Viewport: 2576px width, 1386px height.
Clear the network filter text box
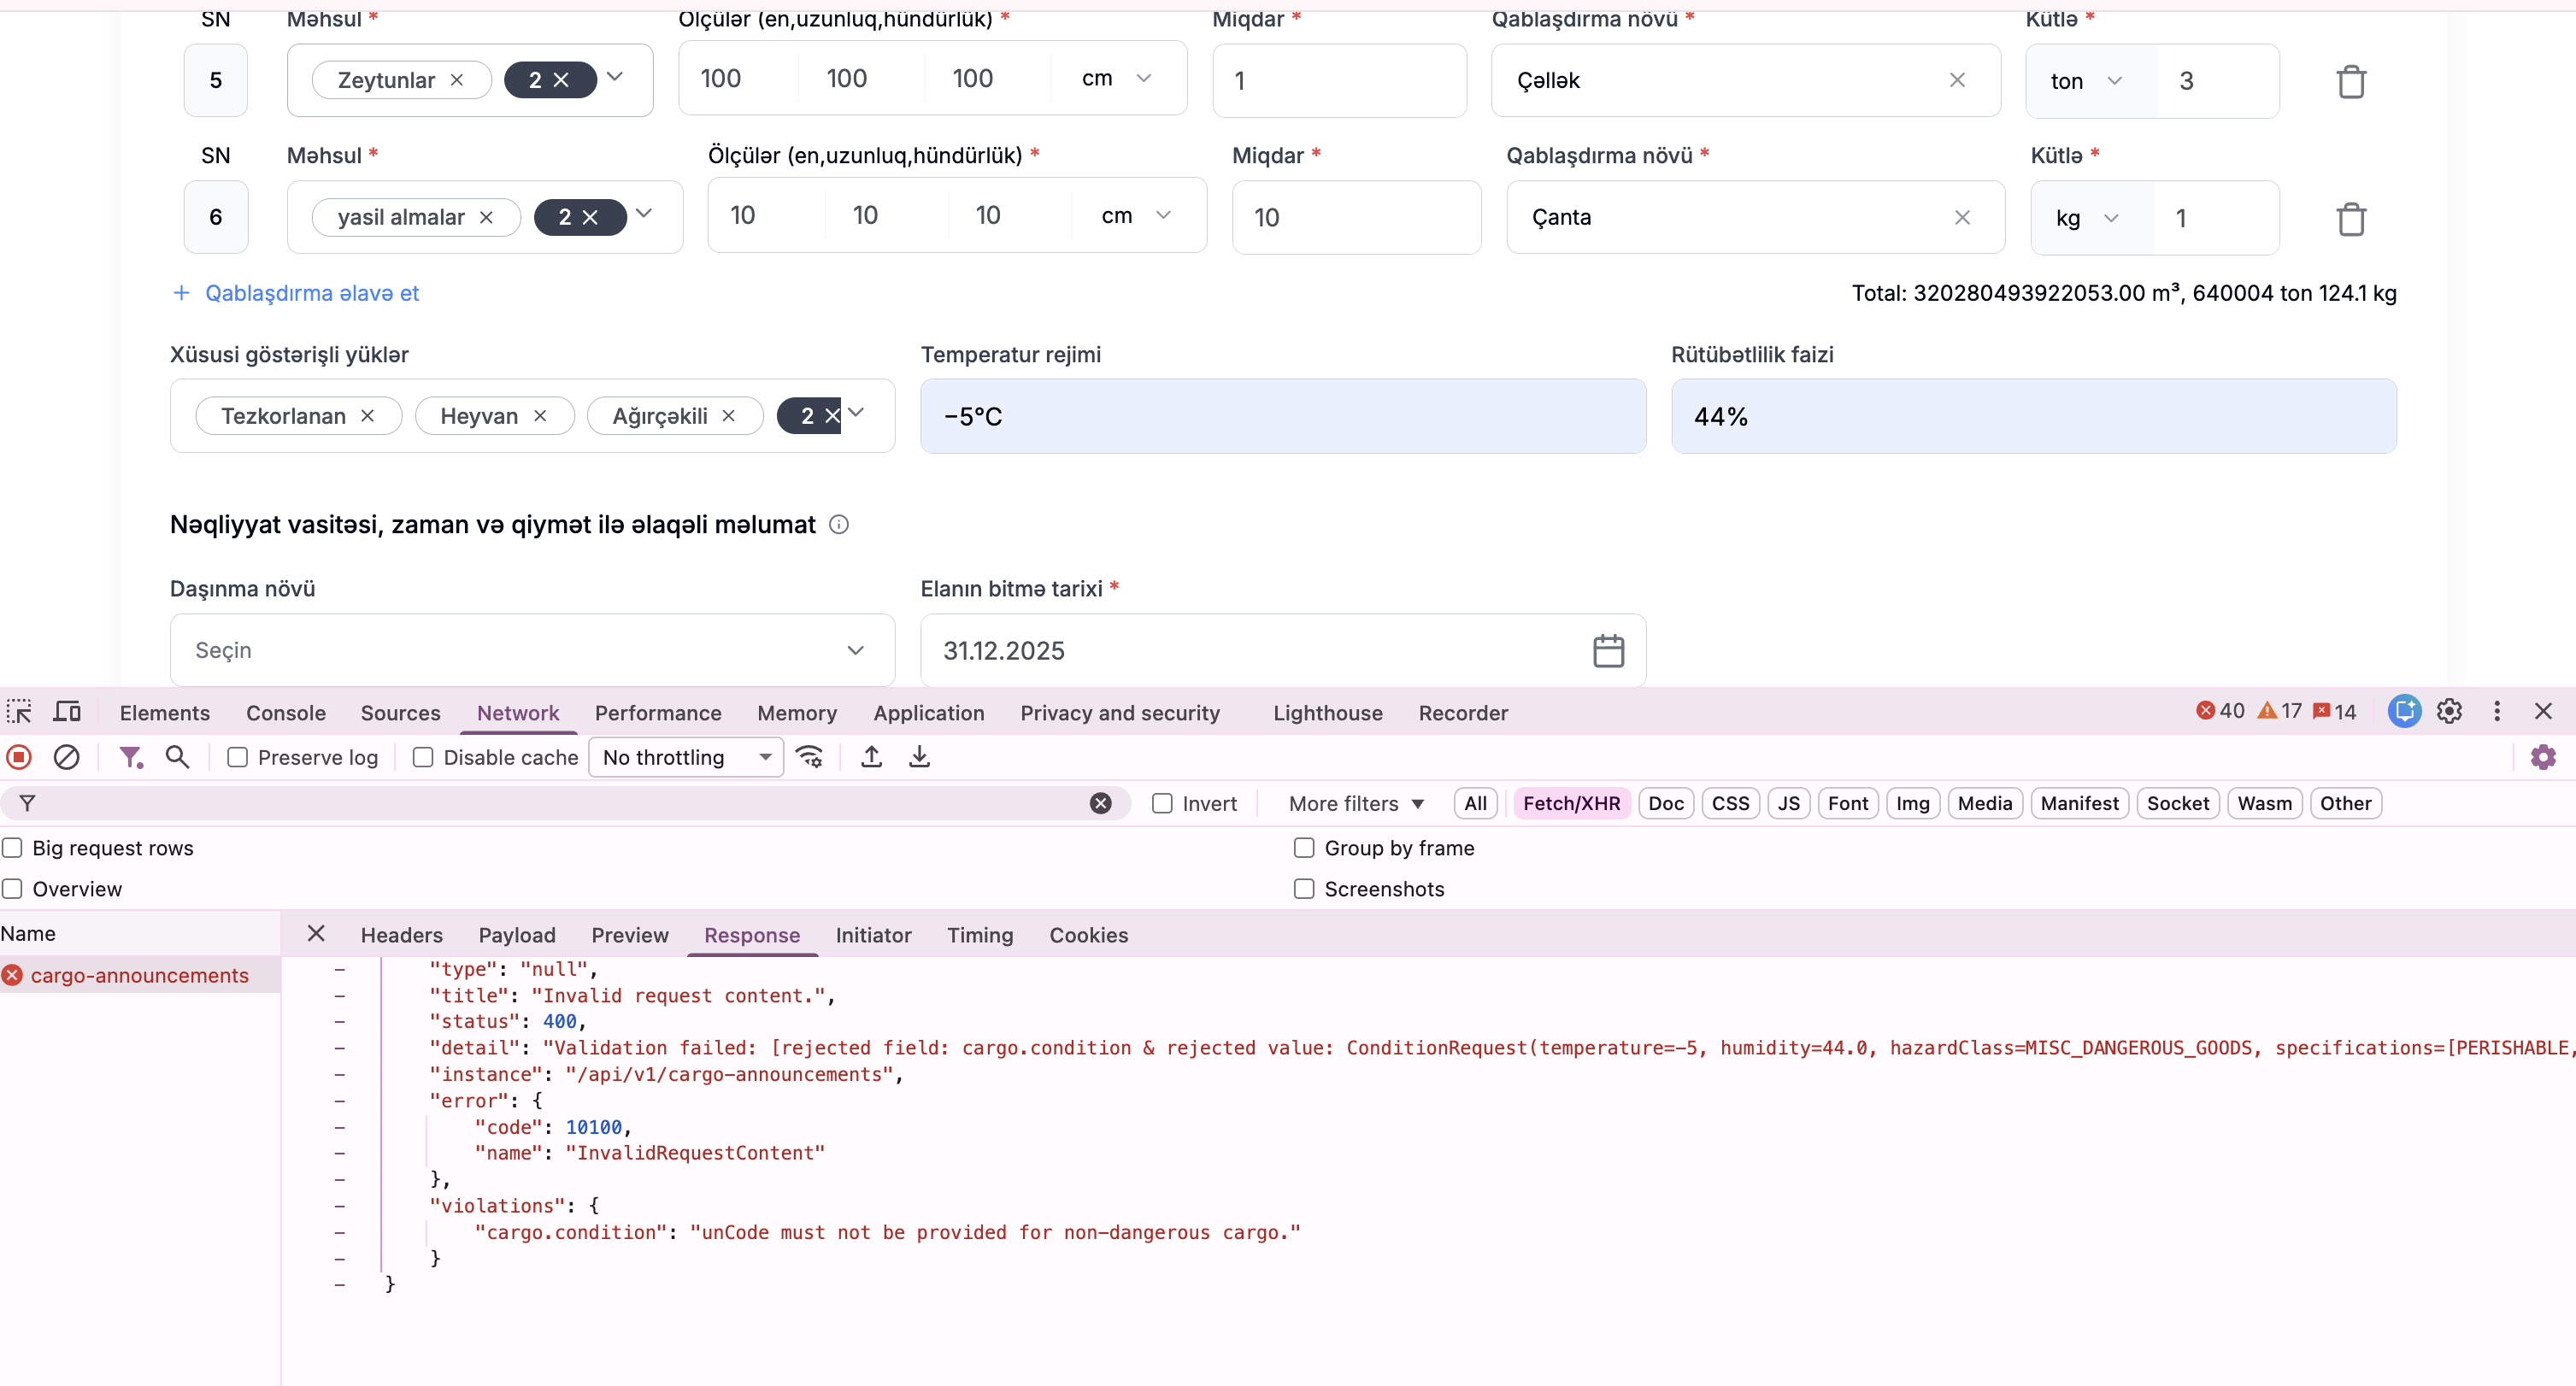(1100, 803)
